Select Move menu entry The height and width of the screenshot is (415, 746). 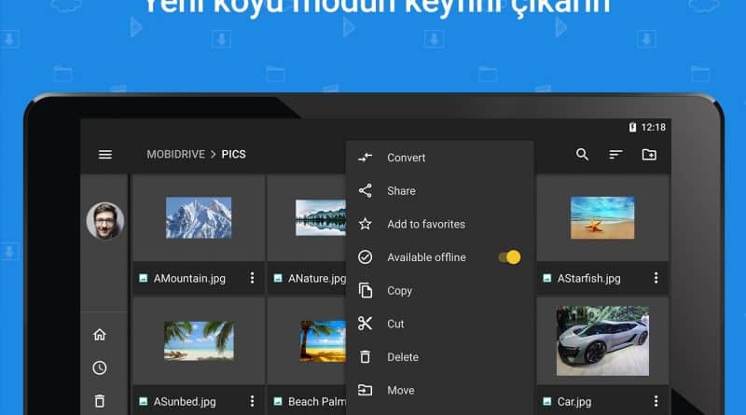pyautogui.click(x=439, y=390)
